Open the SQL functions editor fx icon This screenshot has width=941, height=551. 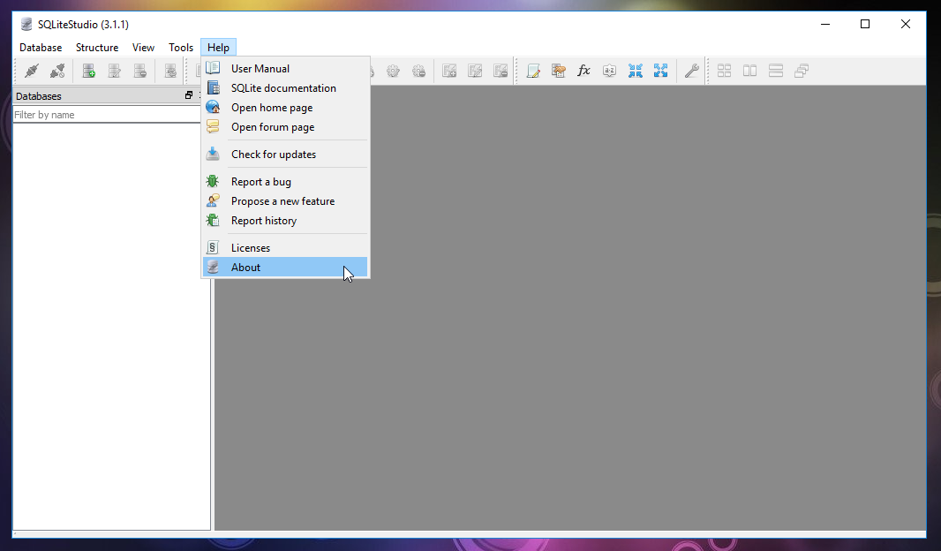(583, 71)
